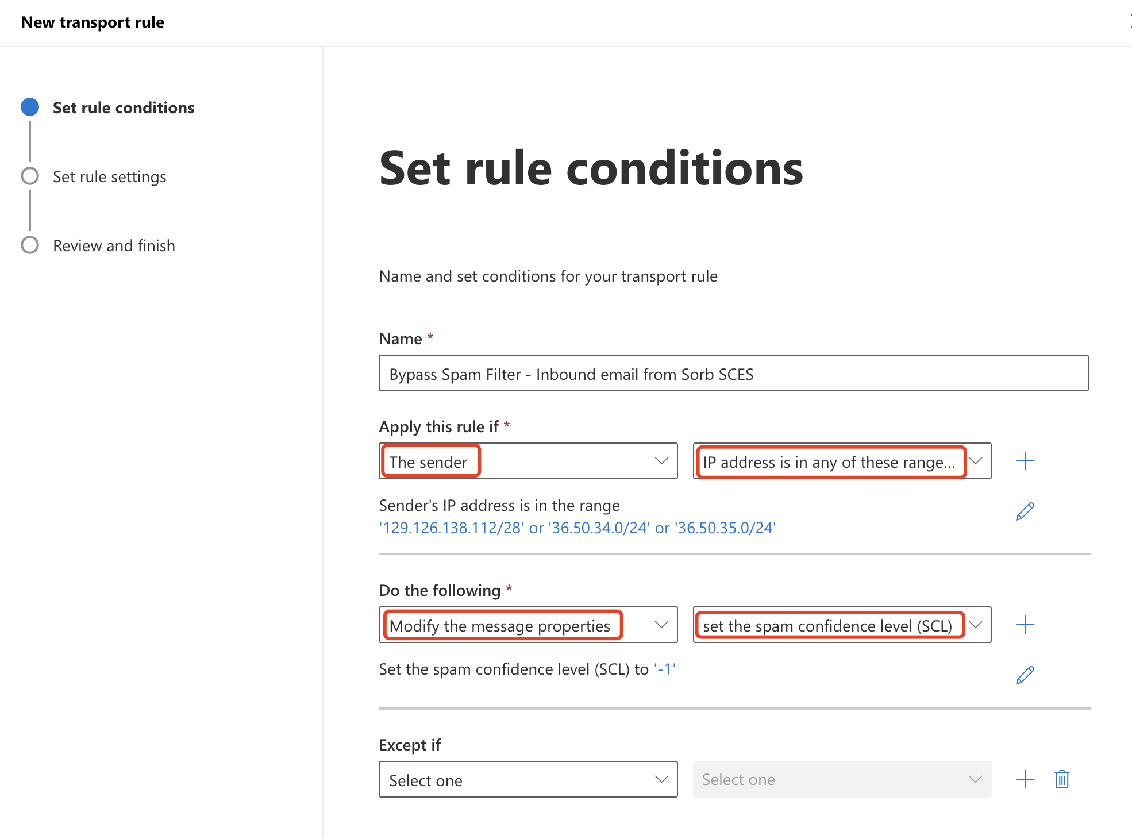Add another action with the plus icon

pos(1025,625)
